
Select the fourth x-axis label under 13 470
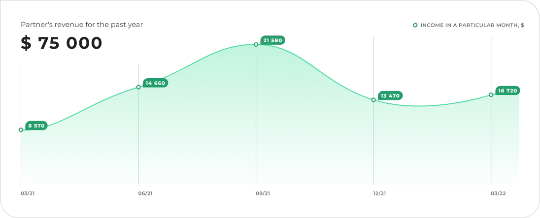point(378,193)
